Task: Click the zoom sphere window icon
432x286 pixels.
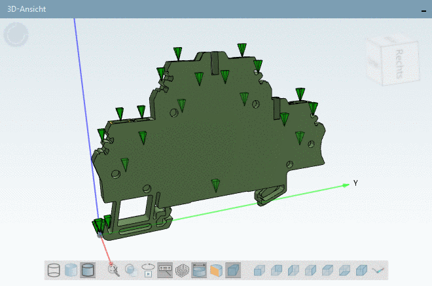Action: coord(131,270)
